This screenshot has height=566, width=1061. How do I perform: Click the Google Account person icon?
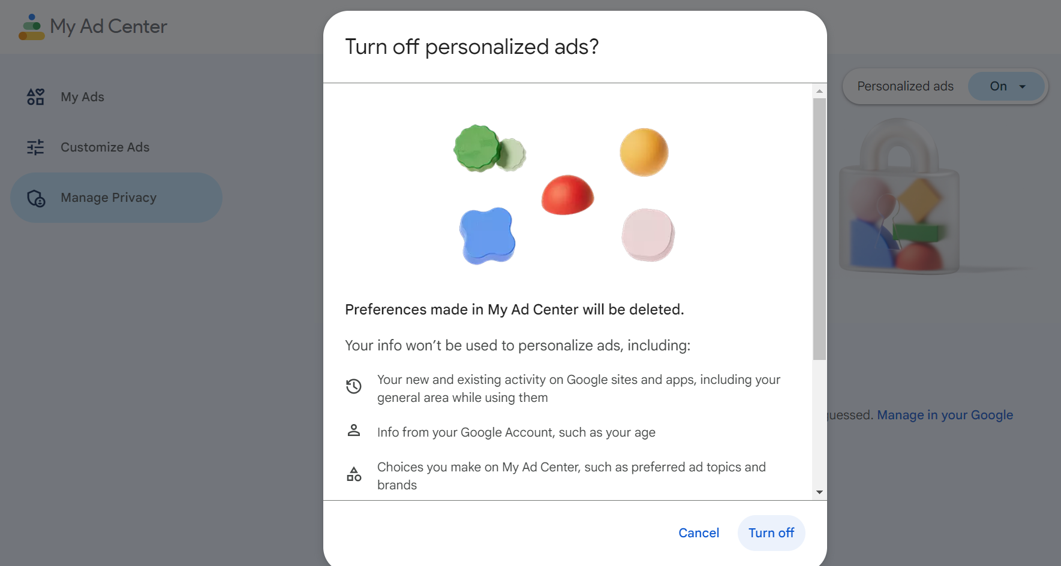coord(354,430)
